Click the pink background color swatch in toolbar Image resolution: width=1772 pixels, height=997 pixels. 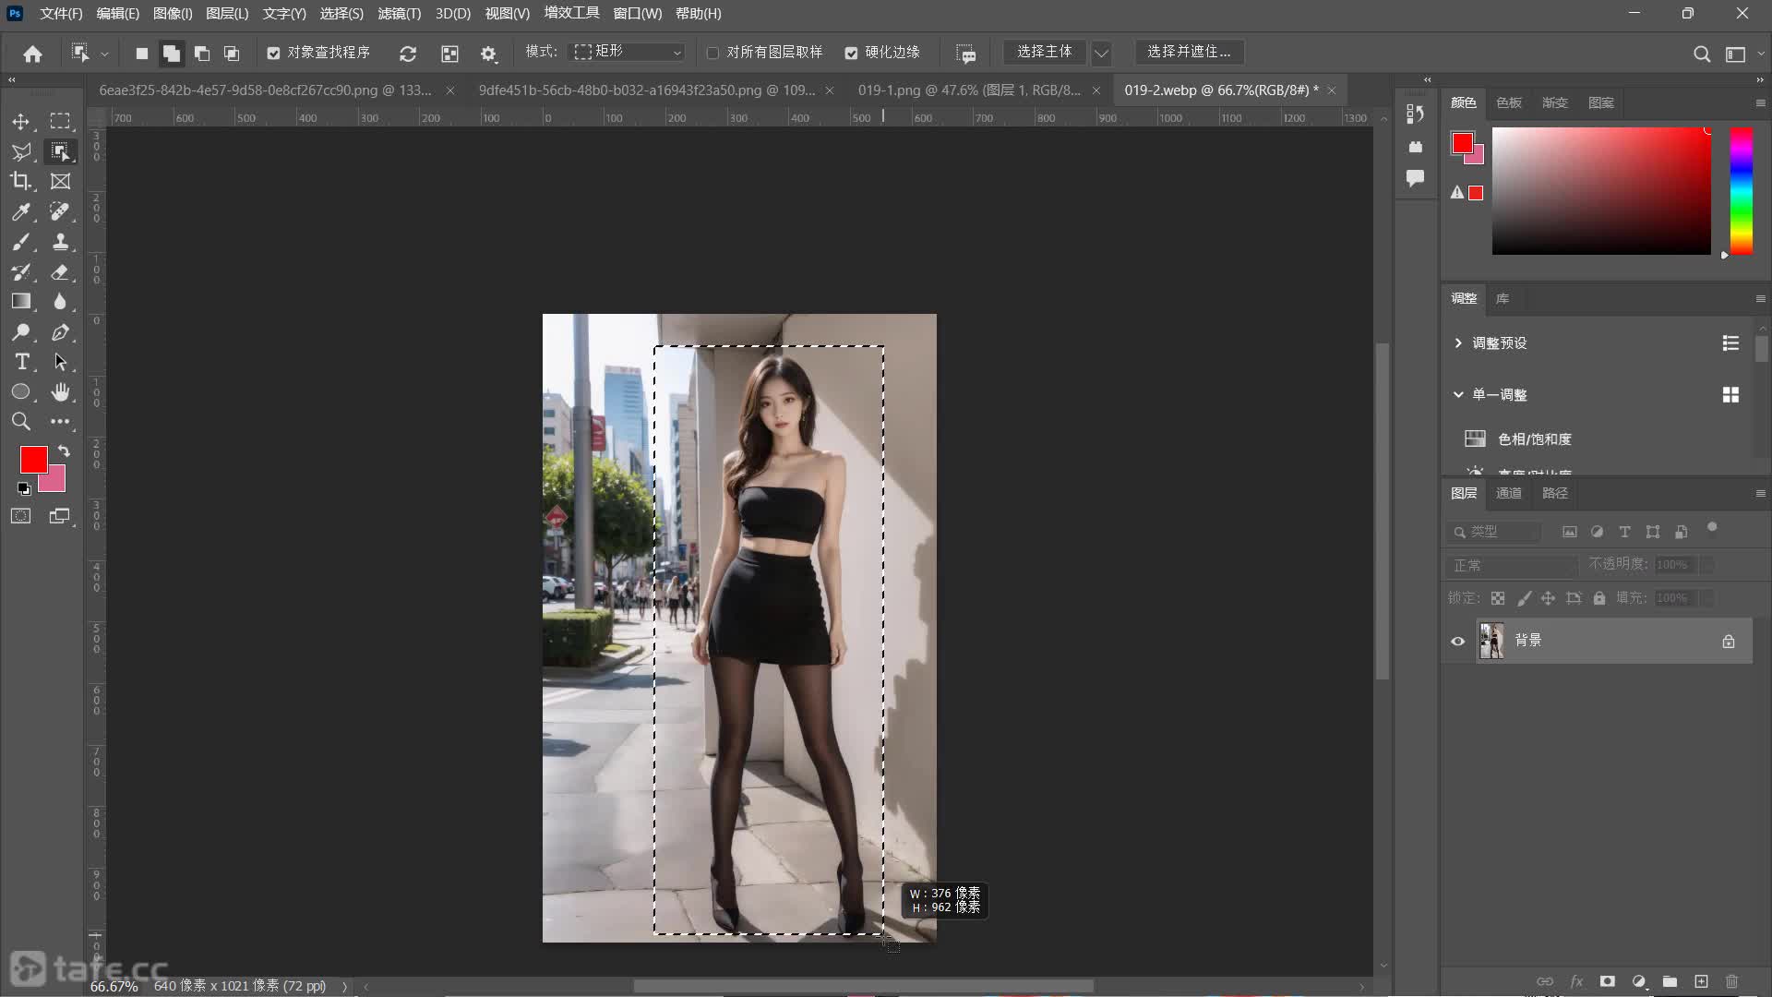click(55, 482)
